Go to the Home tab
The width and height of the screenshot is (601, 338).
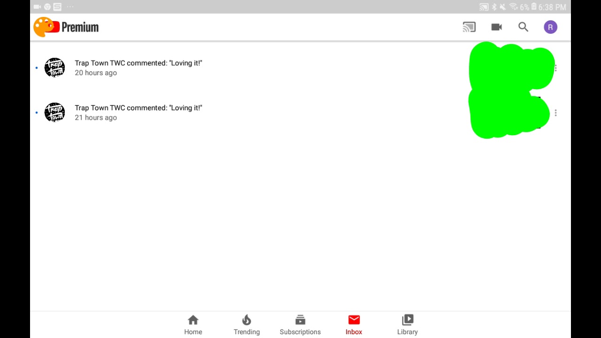coord(193,325)
